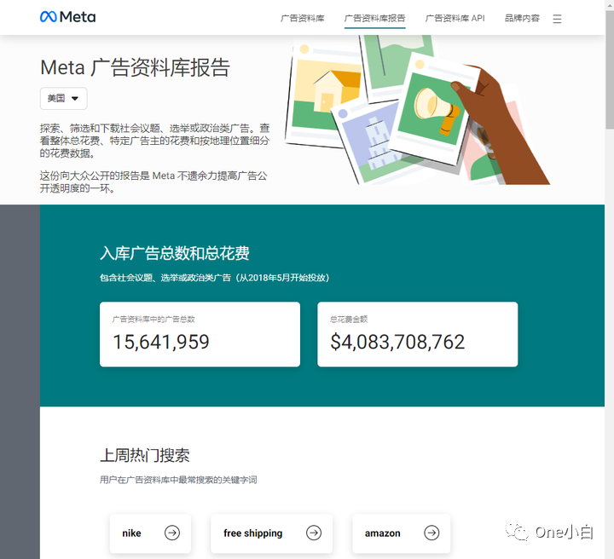Viewport: 614px width, 559px height.
Task: Open the hamburger menu icon
Action: [x=557, y=19]
